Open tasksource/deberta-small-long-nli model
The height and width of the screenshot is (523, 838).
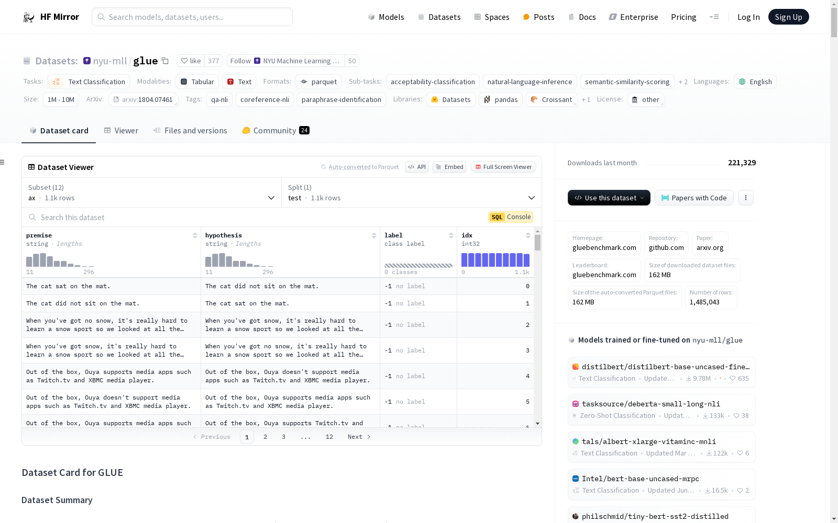661,409
